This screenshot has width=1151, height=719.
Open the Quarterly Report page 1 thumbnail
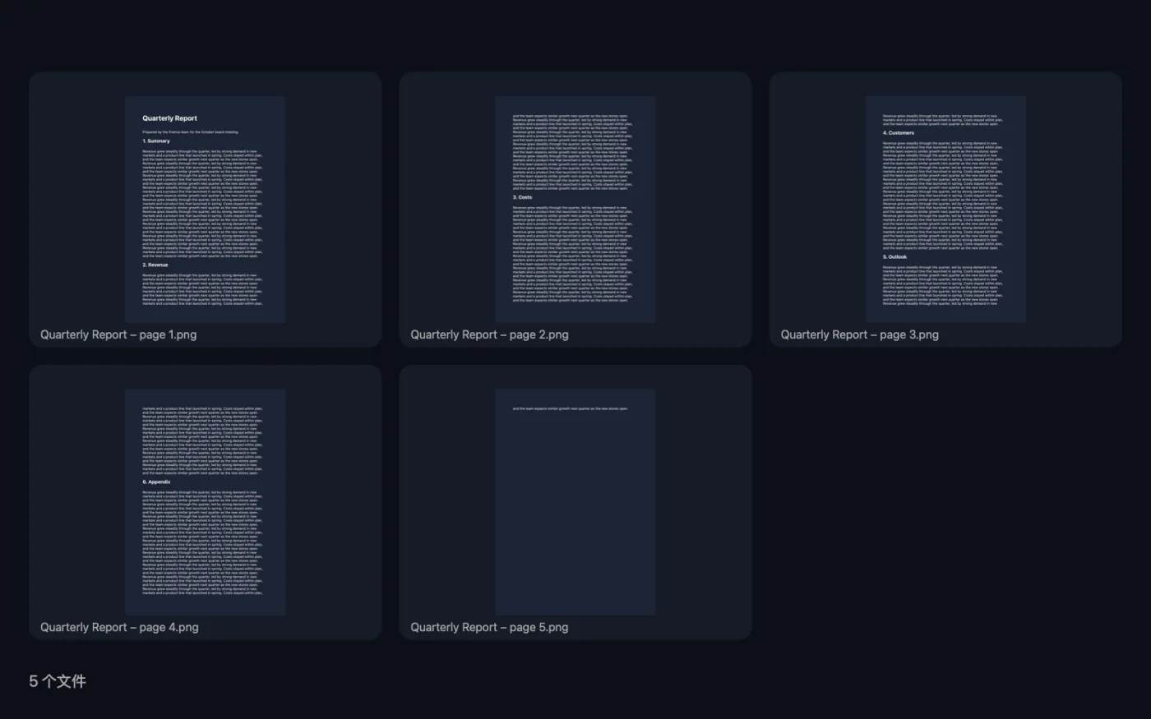[x=206, y=210]
